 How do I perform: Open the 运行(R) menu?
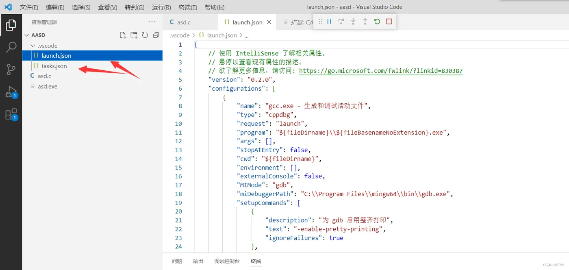point(161,7)
